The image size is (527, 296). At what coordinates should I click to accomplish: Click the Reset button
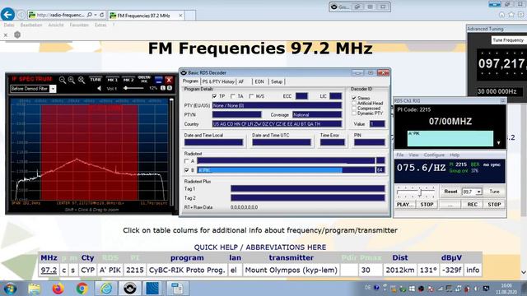[x=450, y=192]
